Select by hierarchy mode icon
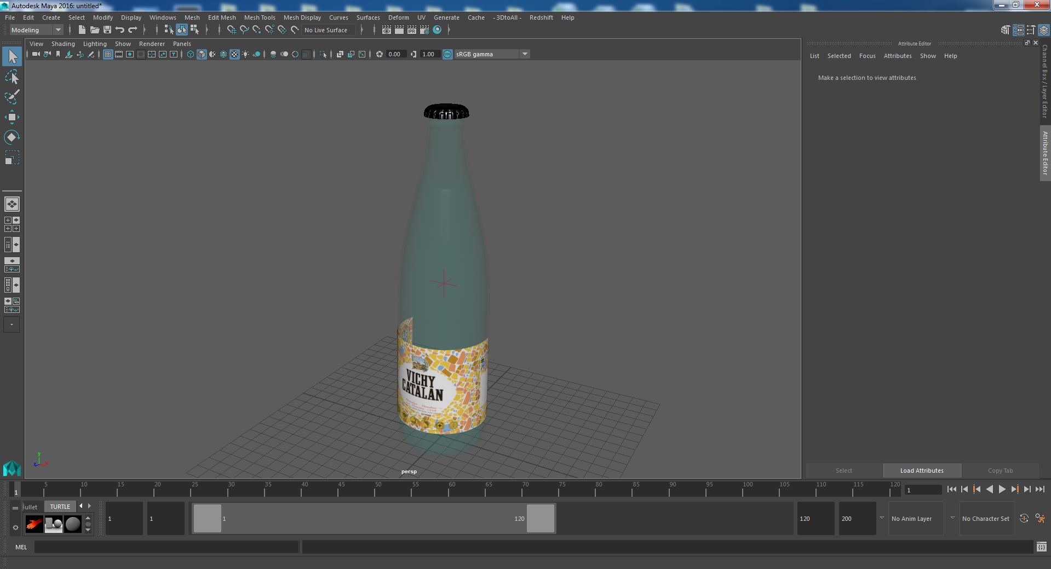The height and width of the screenshot is (569, 1051). coord(169,30)
